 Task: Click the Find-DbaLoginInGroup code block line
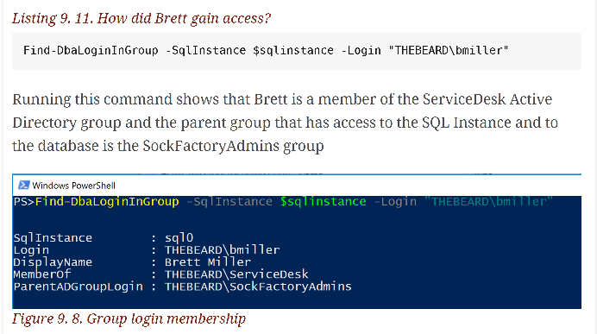click(266, 51)
